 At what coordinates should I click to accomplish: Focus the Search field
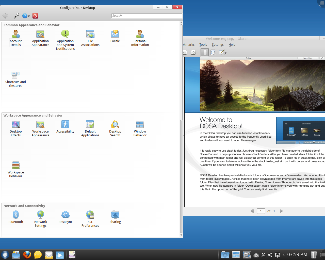(147, 16)
